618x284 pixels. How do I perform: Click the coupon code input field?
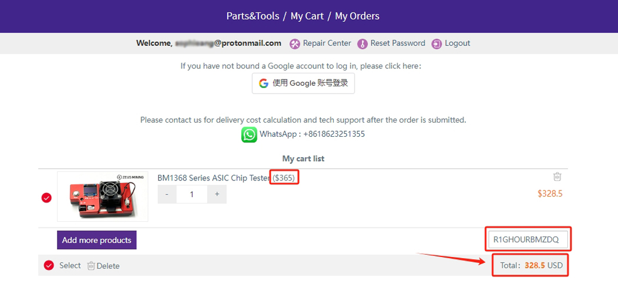[528, 240]
